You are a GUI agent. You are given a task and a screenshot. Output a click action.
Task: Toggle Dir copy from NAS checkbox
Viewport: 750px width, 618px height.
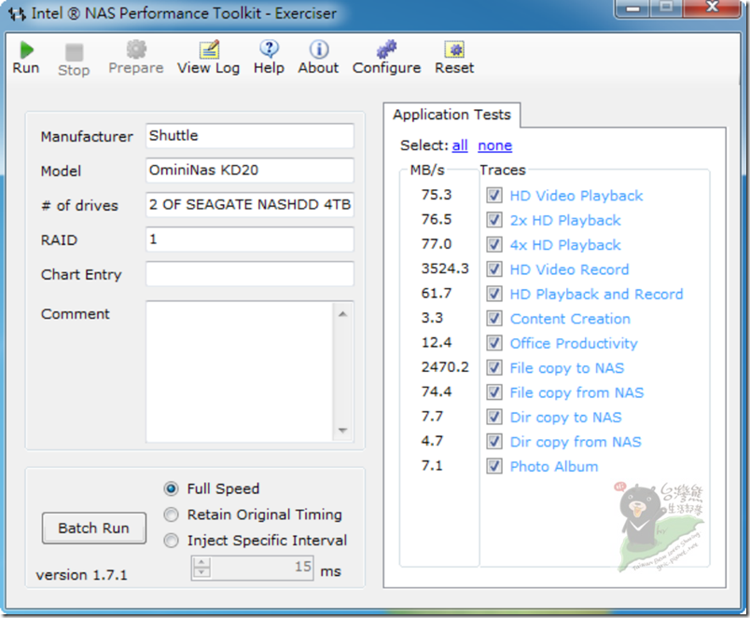point(494,441)
